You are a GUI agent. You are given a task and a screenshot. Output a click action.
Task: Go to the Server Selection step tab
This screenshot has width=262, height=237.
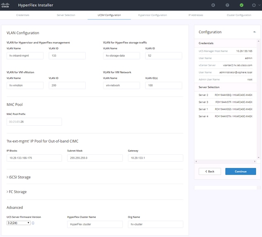pos(66,15)
